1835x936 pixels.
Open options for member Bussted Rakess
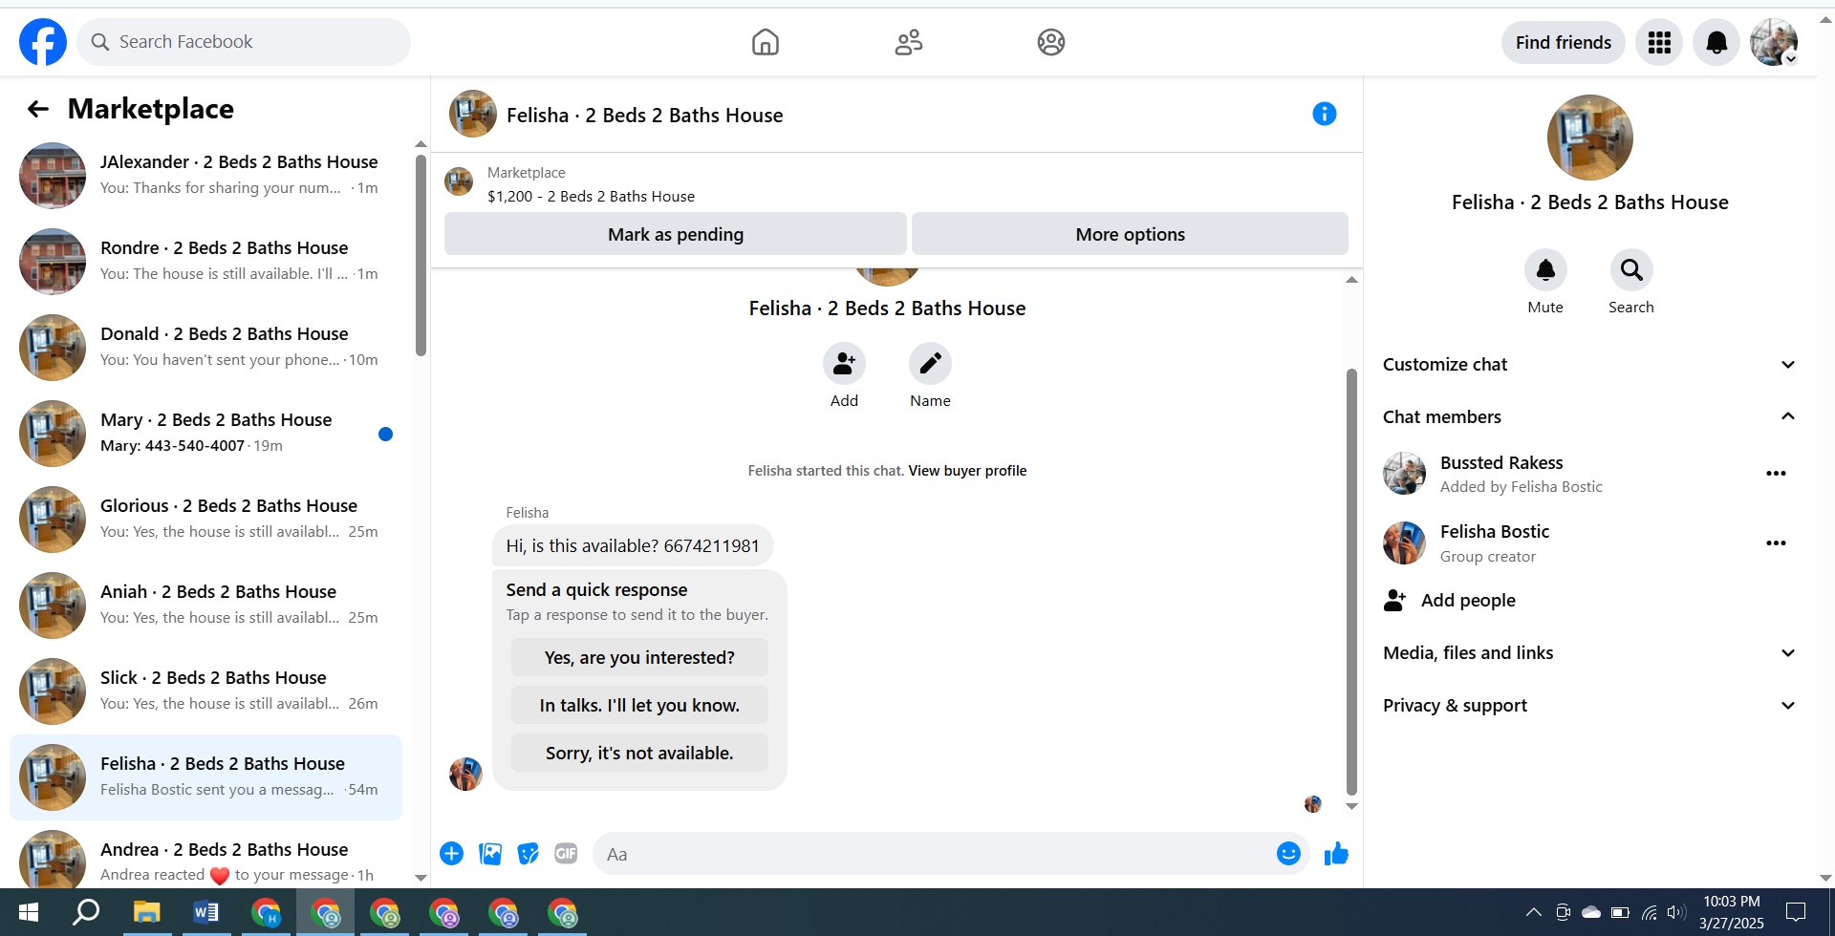(1776, 474)
